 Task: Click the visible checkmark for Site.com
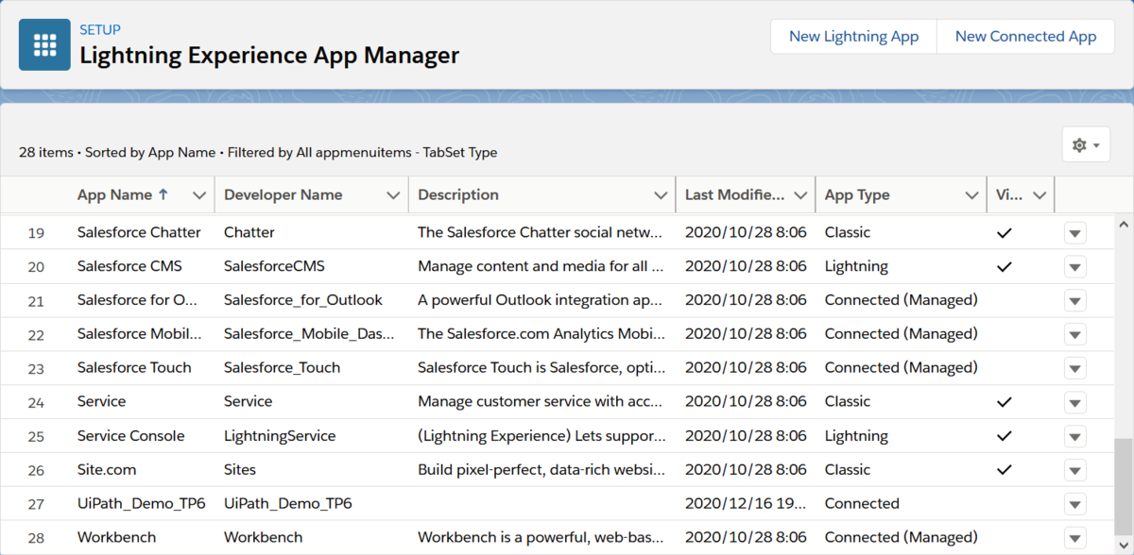tap(1005, 469)
